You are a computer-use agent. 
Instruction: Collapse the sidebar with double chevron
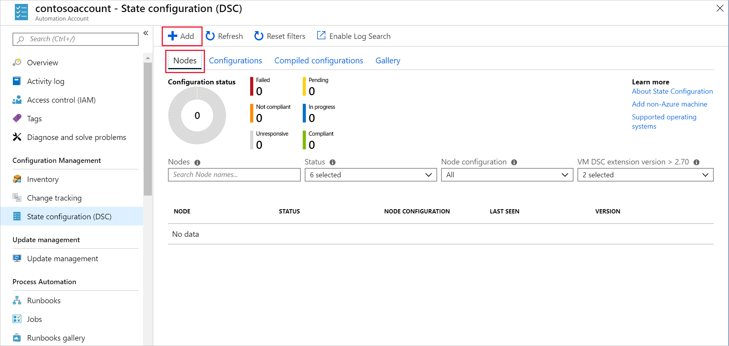coord(146,33)
